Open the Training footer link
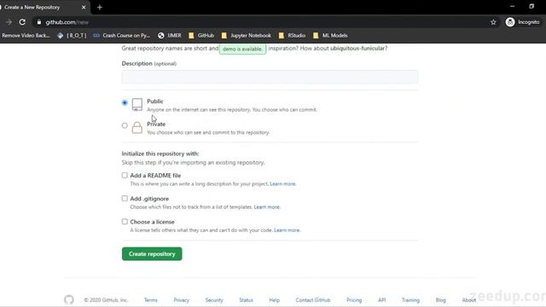Image resolution: width=546 pixels, height=307 pixels. 410,300
